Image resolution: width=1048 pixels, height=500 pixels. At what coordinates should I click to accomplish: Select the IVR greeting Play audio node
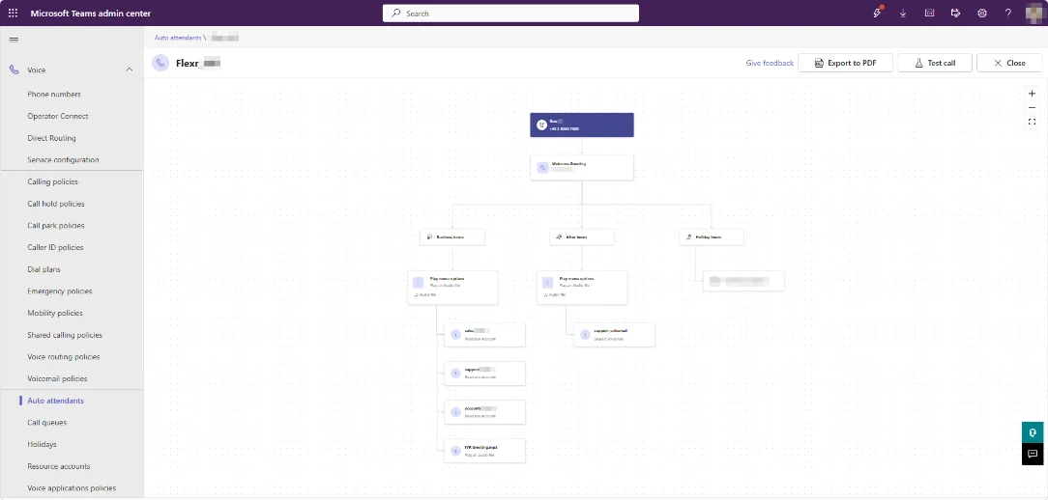[x=484, y=451]
